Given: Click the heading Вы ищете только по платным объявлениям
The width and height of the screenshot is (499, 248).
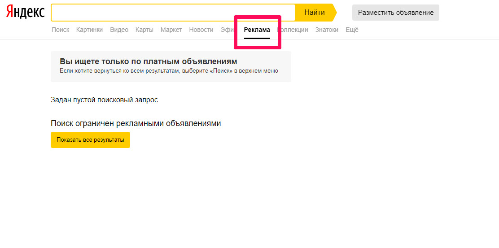Looking at the screenshot, I should click(x=149, y=61).
